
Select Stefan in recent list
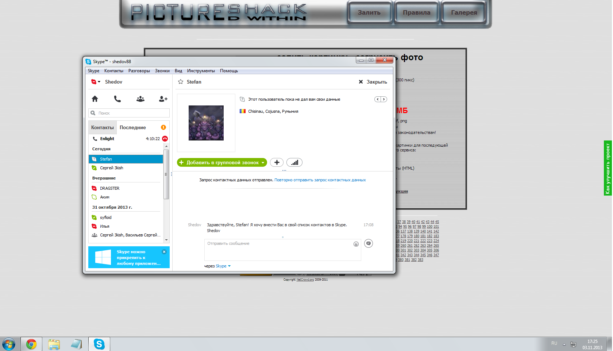[x=126, y=159]
